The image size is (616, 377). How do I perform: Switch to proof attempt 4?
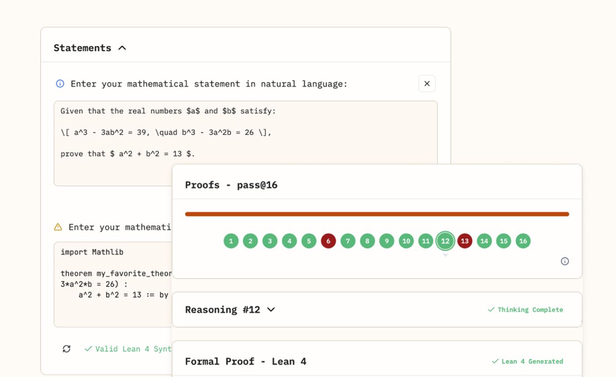pyautogui.click(x=289, y=241)
